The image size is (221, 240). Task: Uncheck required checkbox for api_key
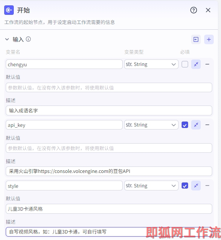point(185,125)
